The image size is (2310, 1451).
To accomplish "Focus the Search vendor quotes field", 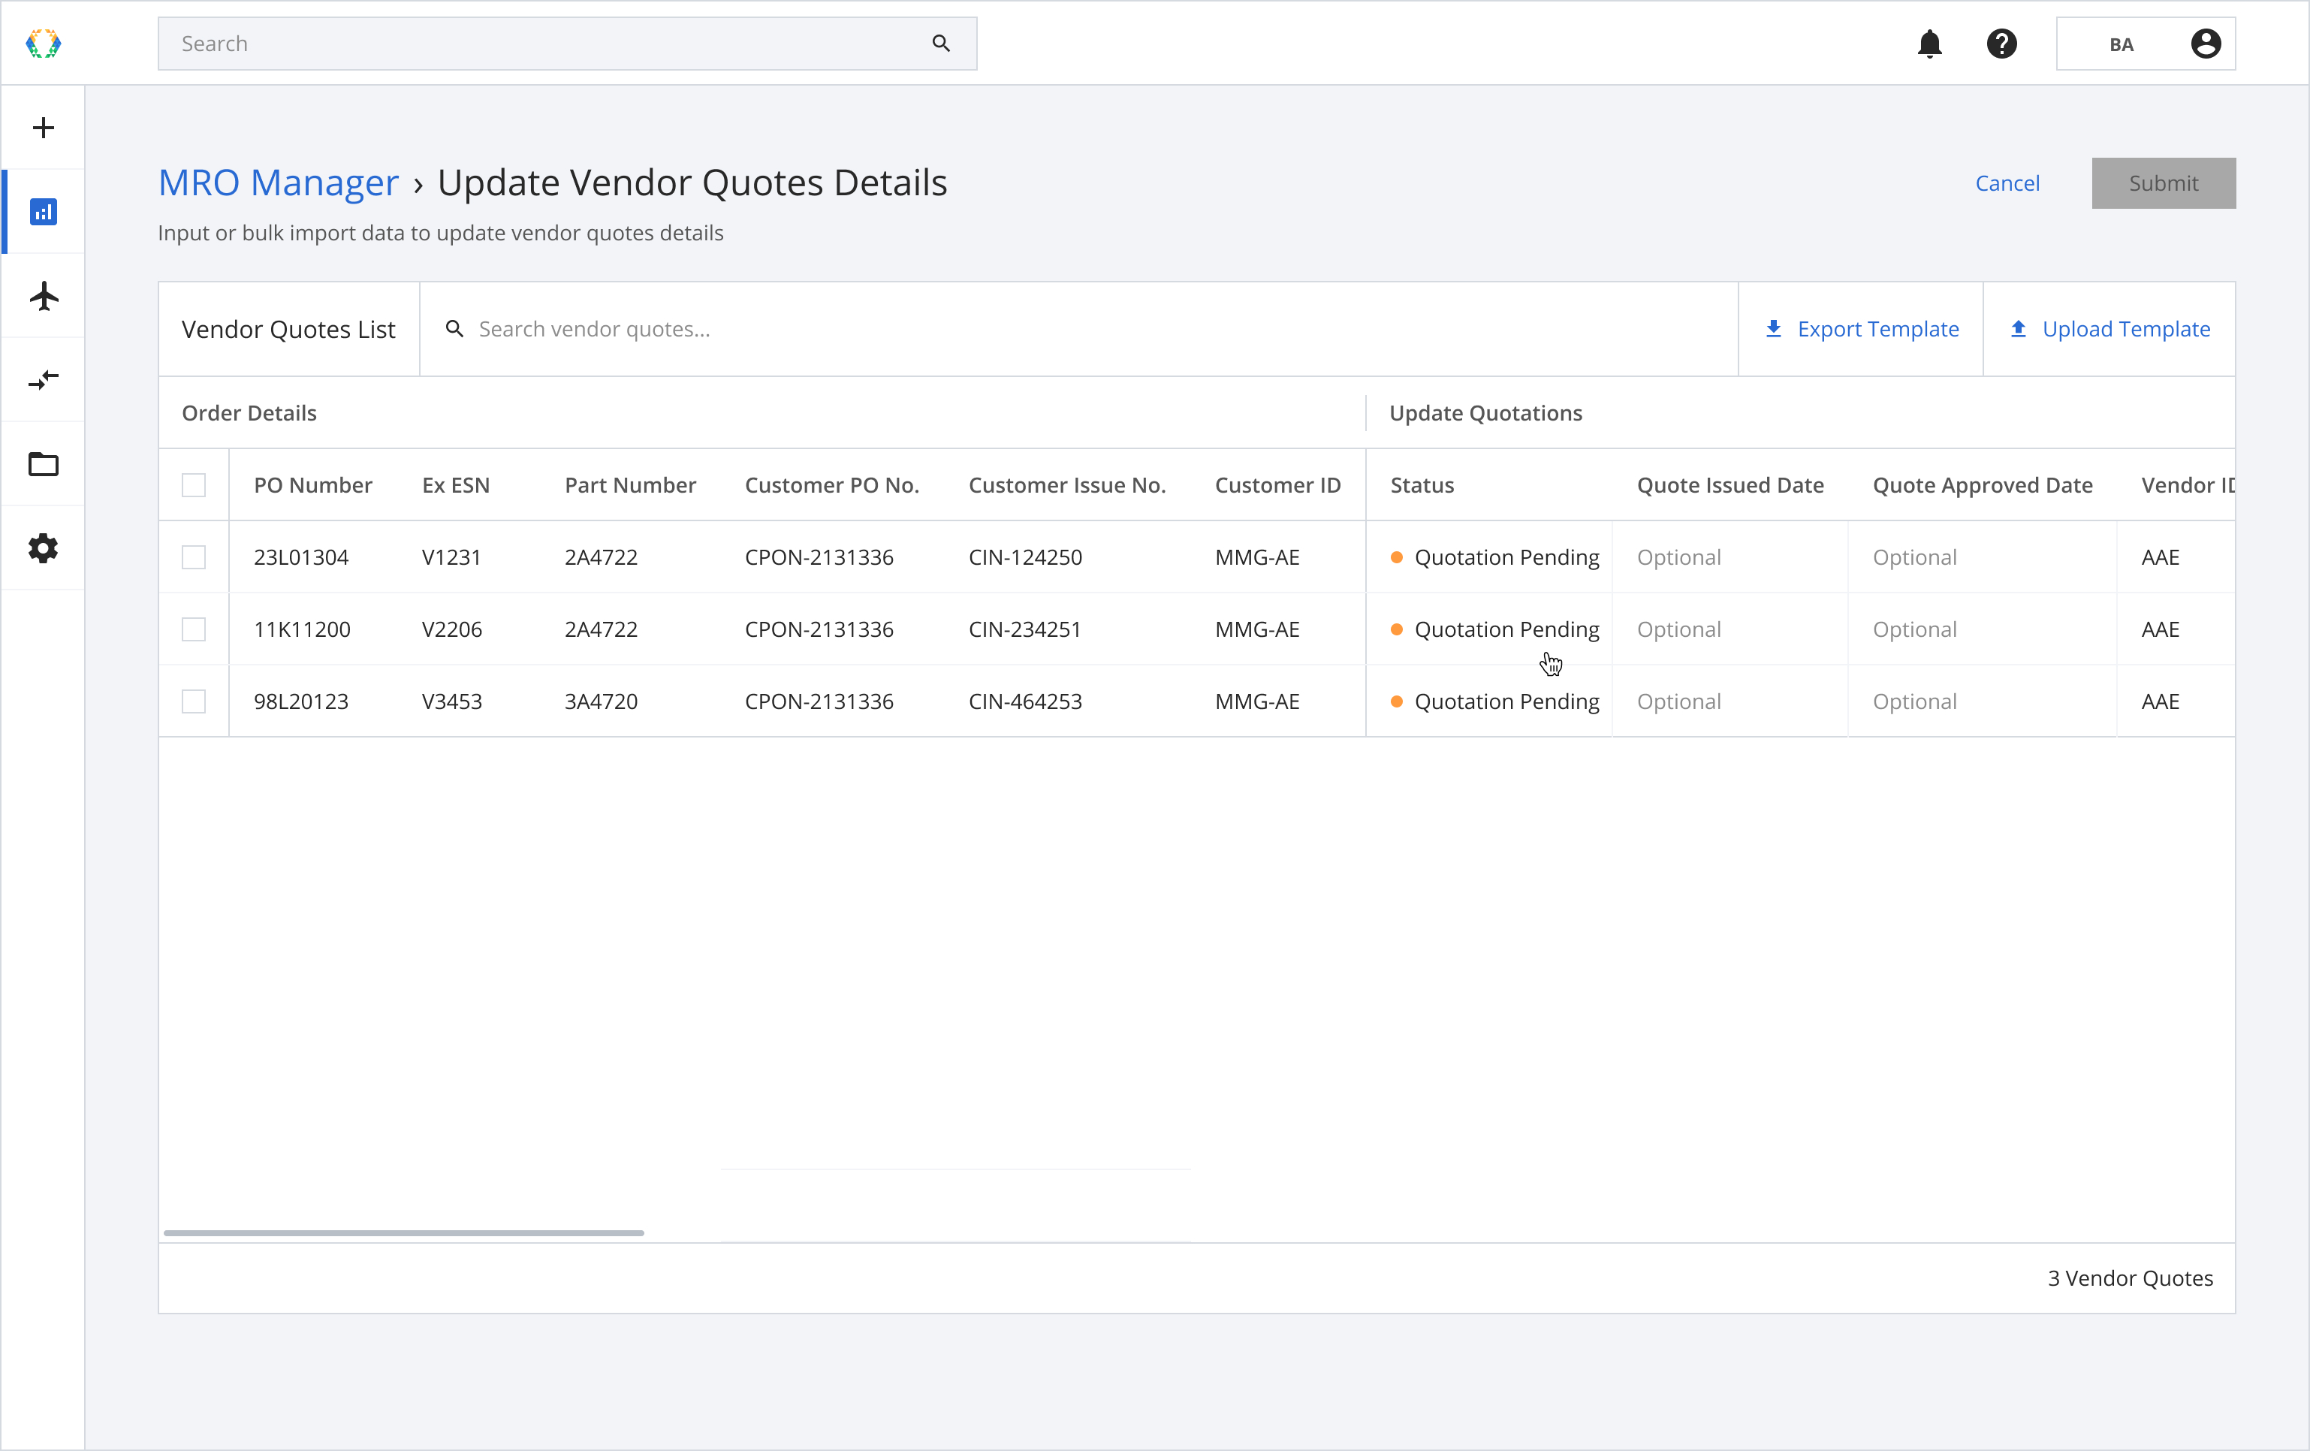I will (1079, 329).
